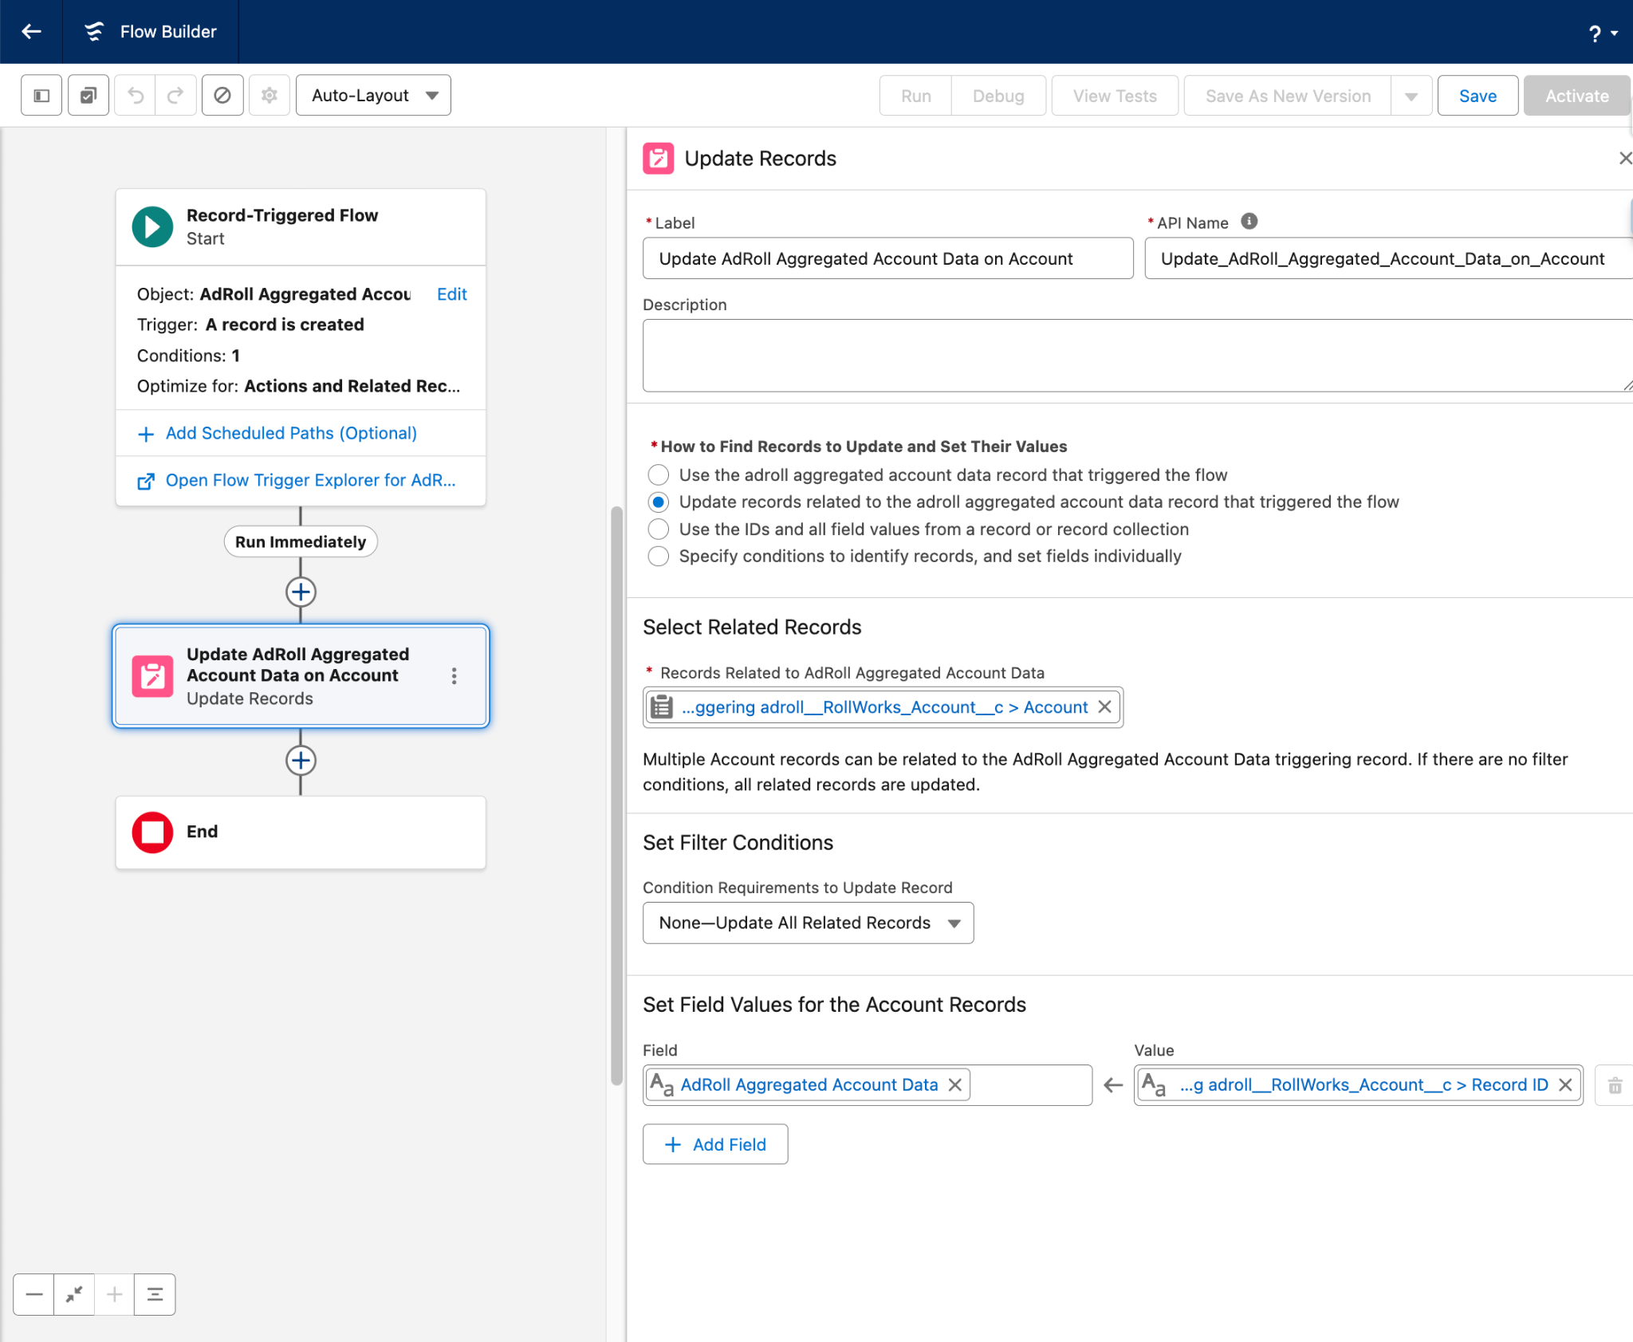The image size is (1633, 1342).
Task: Click the View Tests button
Action: click(1115, 96)
